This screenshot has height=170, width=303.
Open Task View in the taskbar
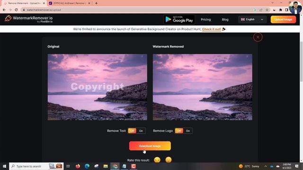[68, 166]
